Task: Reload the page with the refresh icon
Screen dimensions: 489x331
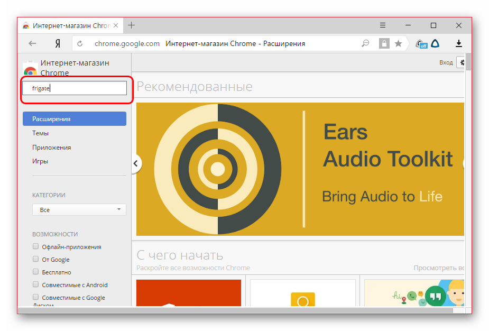Action: [x=80, y=44]
